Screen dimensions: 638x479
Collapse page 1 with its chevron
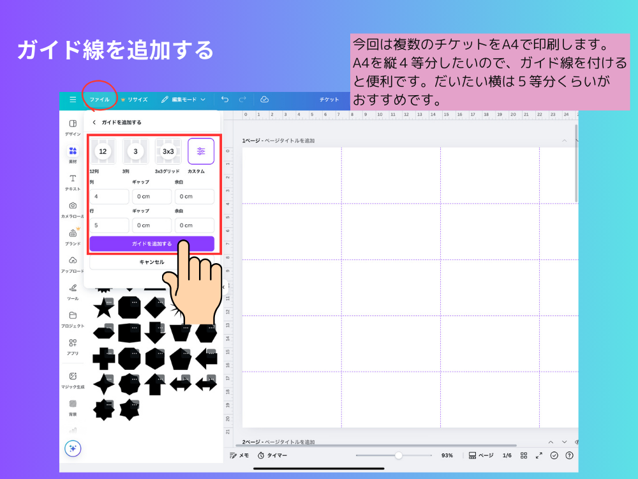564,140
